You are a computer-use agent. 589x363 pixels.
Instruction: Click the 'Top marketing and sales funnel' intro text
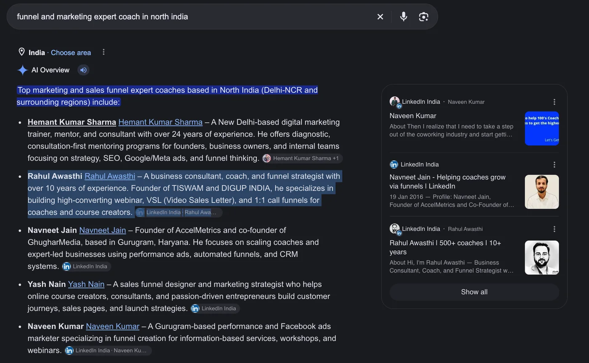pyautogui.click(x=167, y=96)
